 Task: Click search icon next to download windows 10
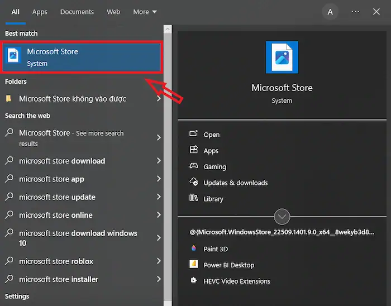tap(9, 233)
